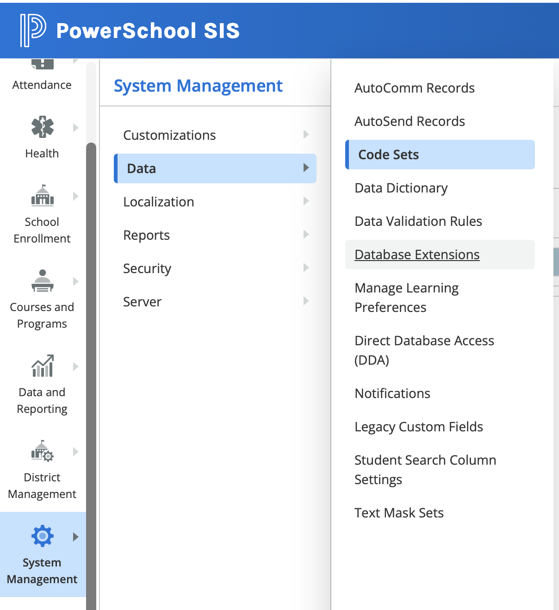Screen dimensions: 559x610
Task: Go to Code Sets
Action: tap(389, 155)
